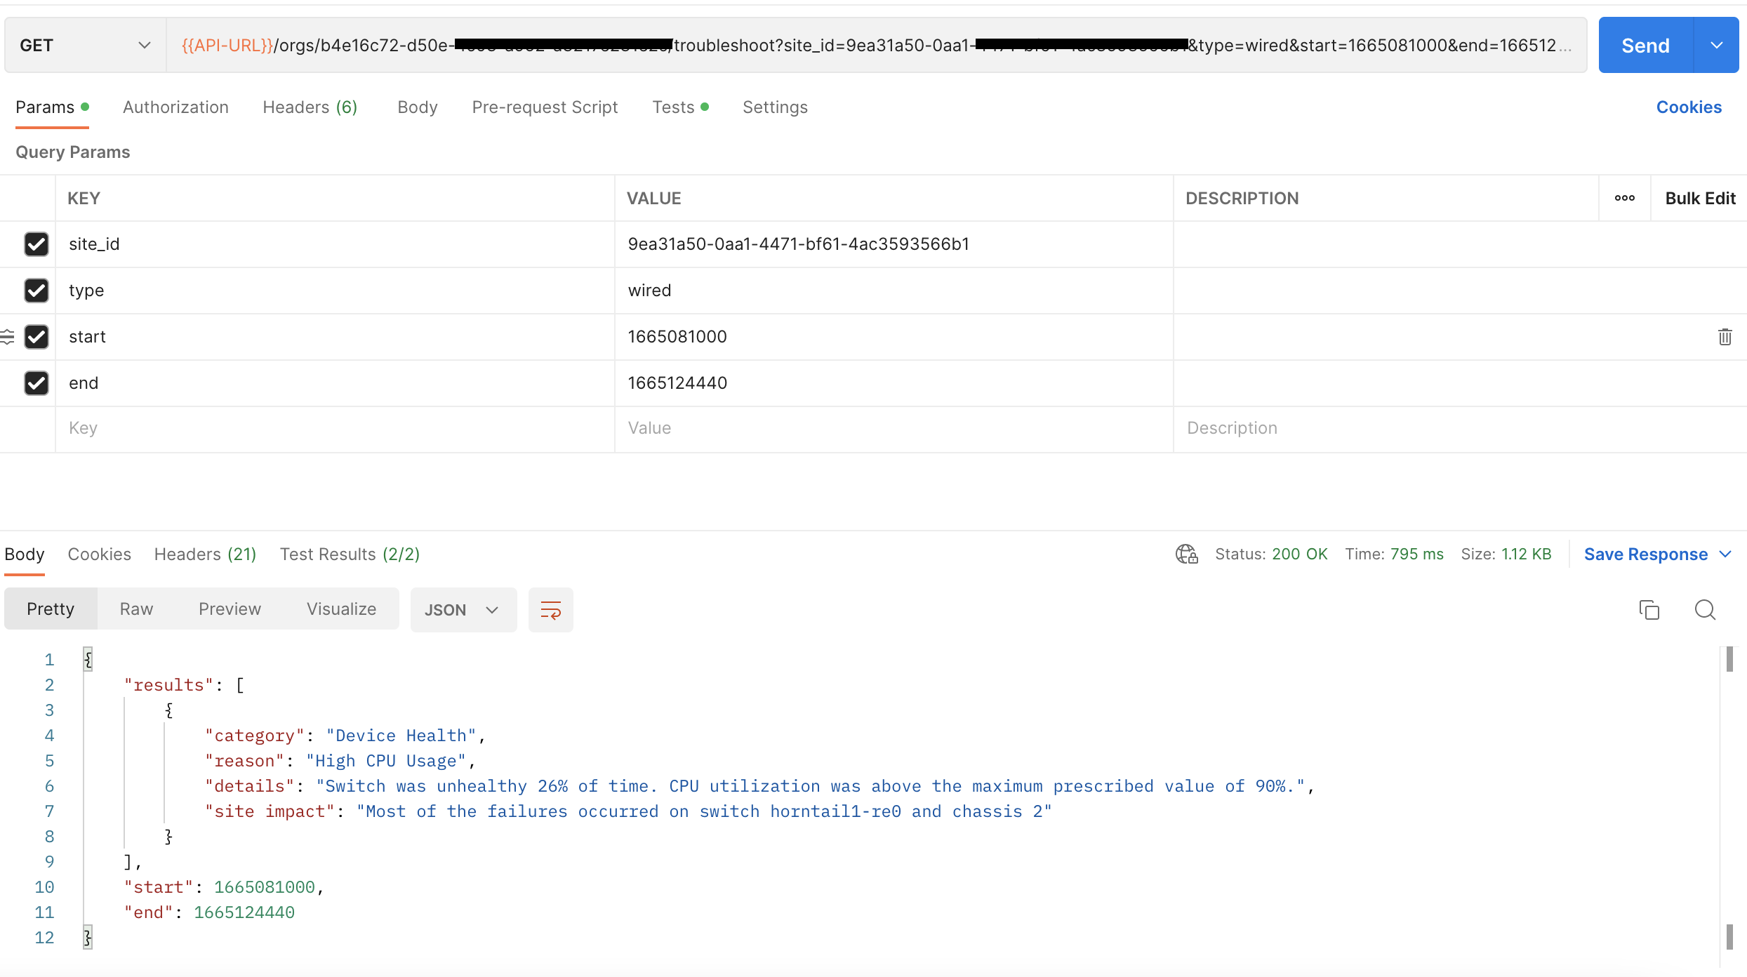Delete the start parameter row with the trash icon

point(1725,337)
